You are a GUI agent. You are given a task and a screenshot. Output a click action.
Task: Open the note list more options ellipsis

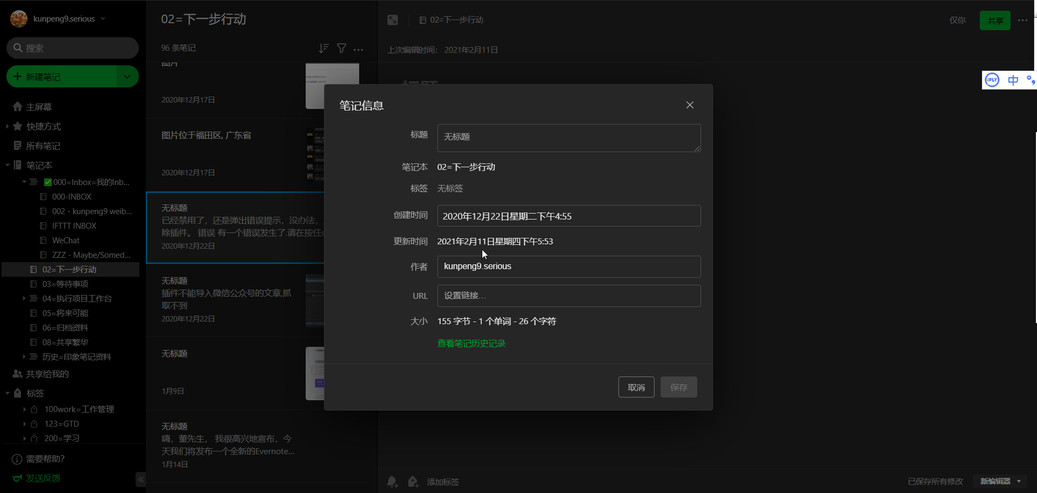tap(359, 49)
